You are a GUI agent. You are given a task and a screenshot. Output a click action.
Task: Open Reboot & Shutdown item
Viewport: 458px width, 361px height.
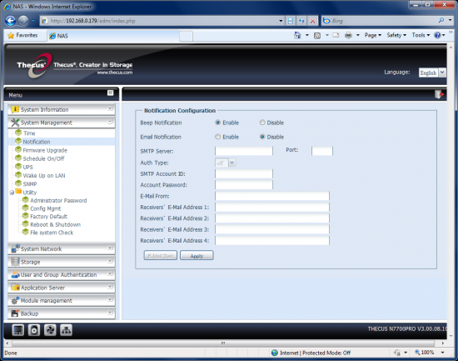pos(55,224)
